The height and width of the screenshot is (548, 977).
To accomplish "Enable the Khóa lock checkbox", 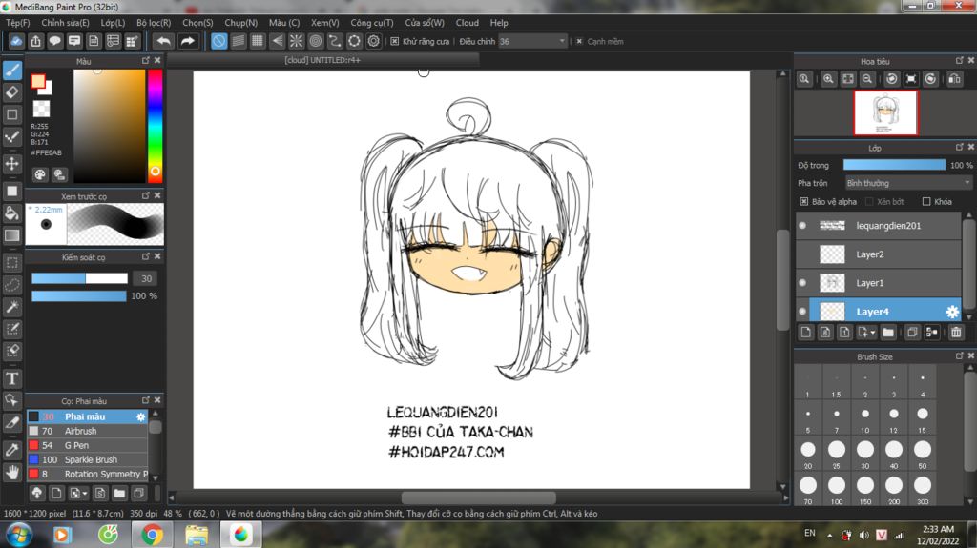I will click(925, 202).
